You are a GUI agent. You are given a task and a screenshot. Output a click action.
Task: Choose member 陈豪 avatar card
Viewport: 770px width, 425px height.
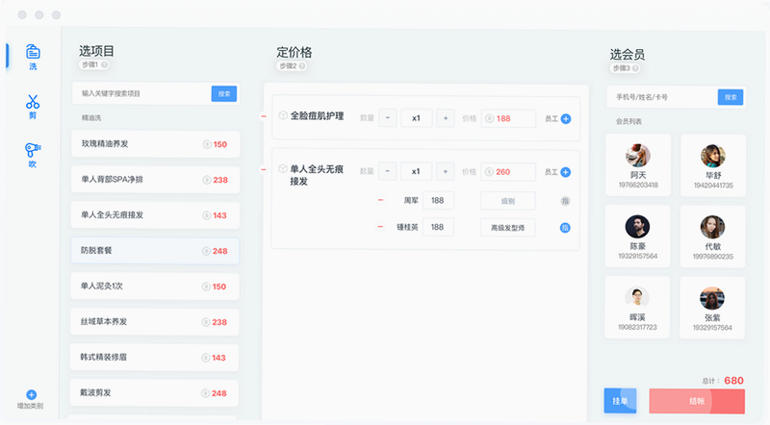pyautogui.click(x=637, y=237)
